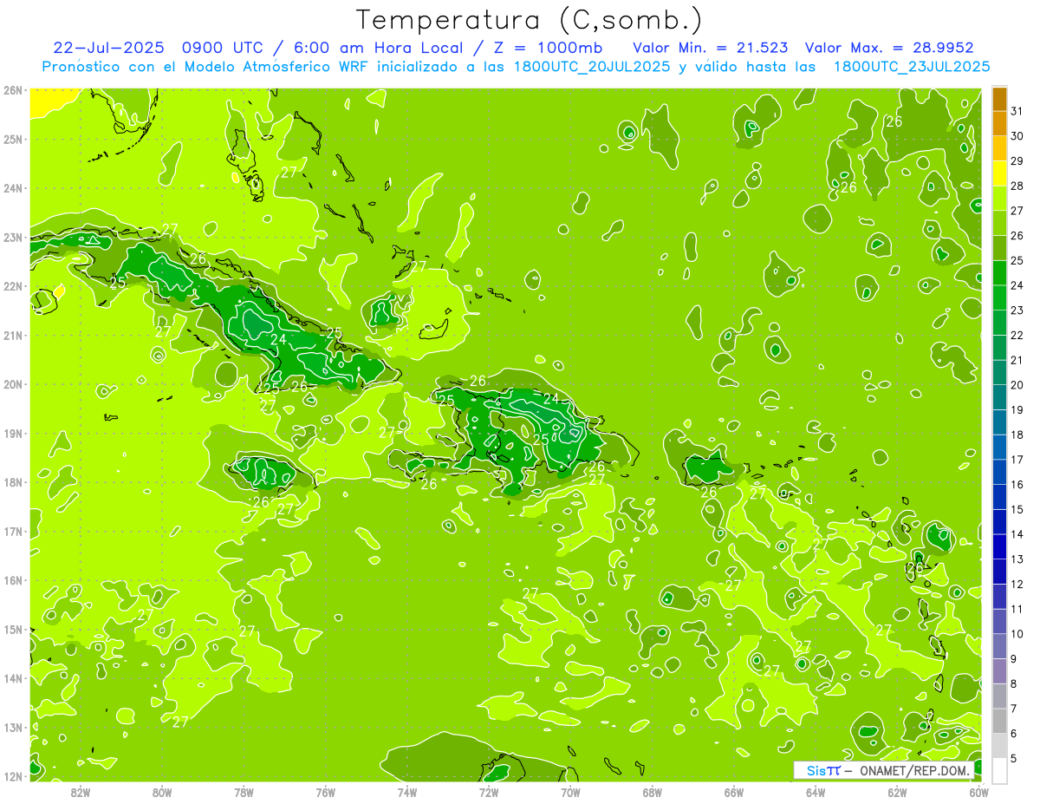Click the "26N" latitude axis label
Screen dimensions: 1040x804
(x=12, y=90)
